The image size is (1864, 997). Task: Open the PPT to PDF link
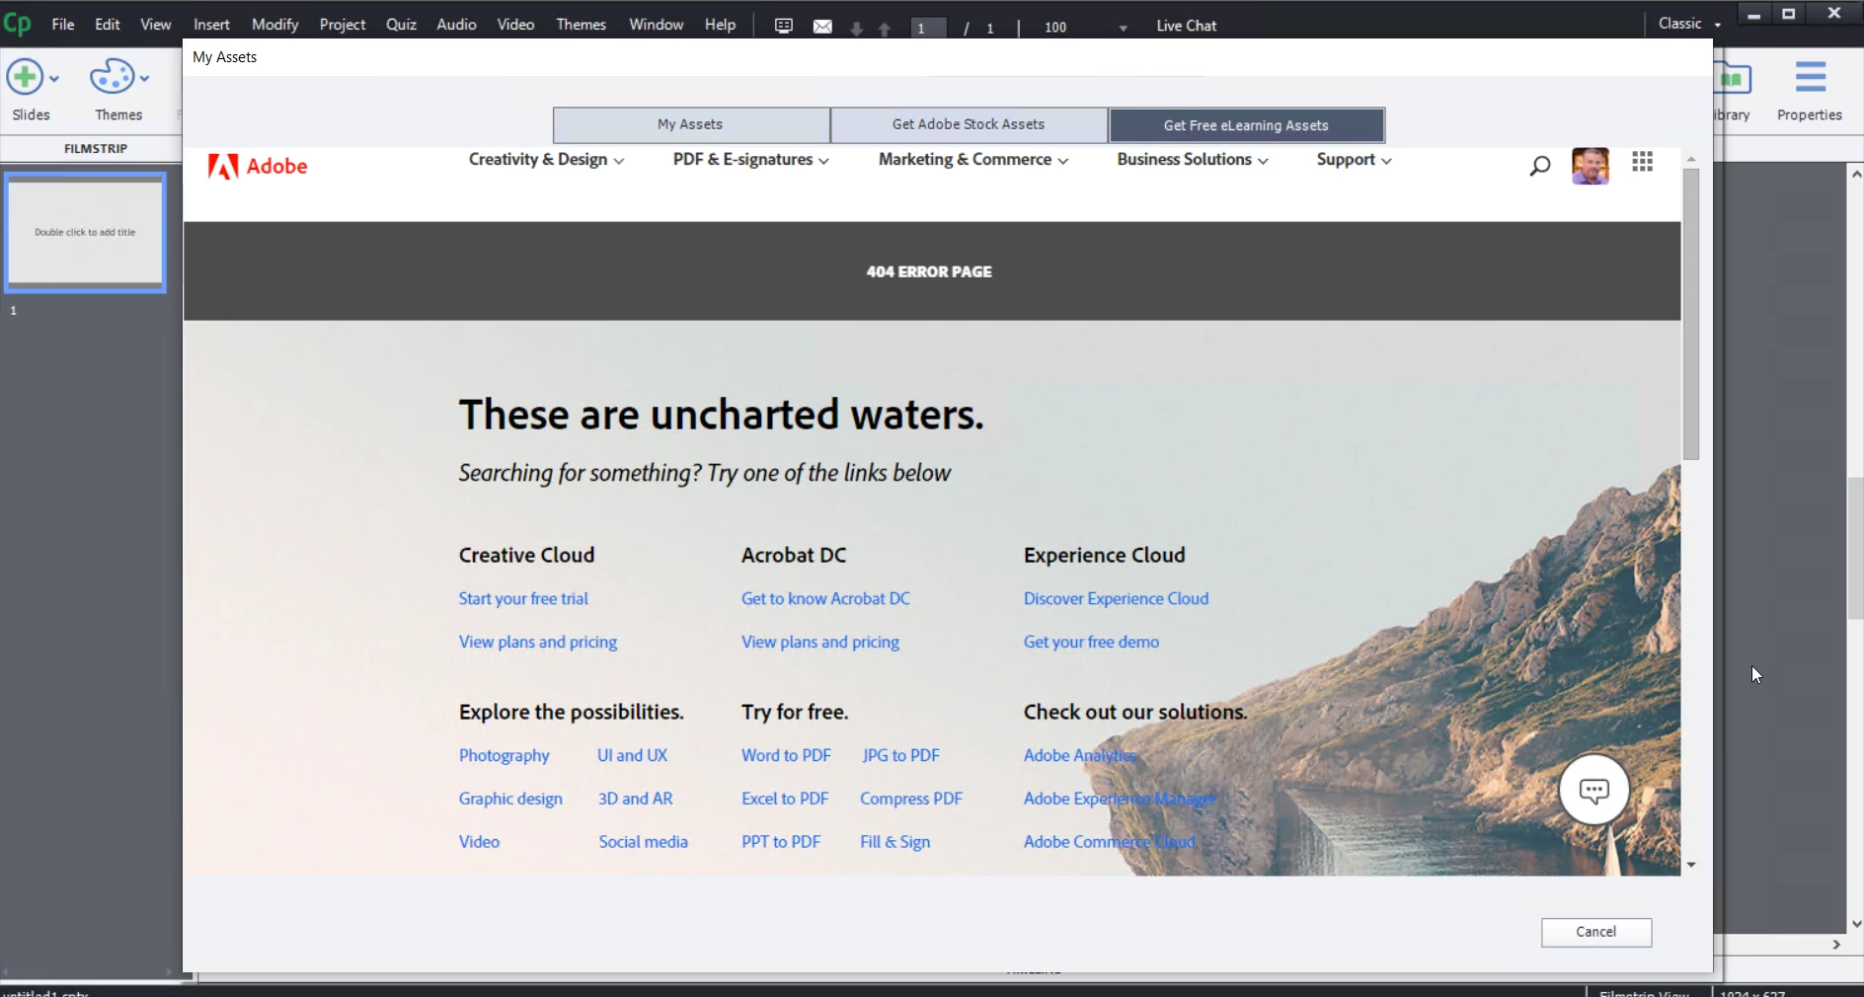tap(781, 842)
